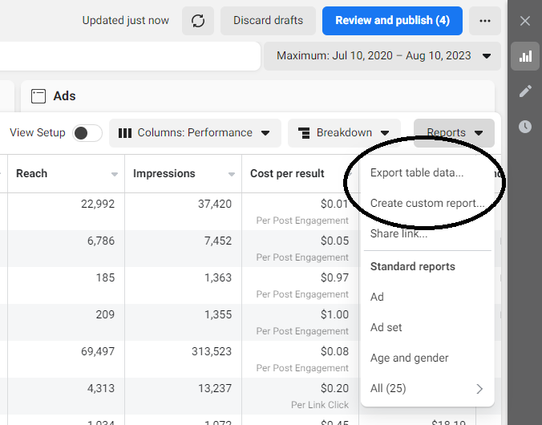Open the charts view in sidebar

(x=525, y=56)
